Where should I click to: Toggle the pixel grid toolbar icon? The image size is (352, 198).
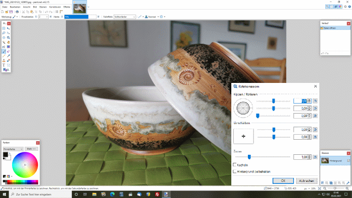click(x=57, y=12)
